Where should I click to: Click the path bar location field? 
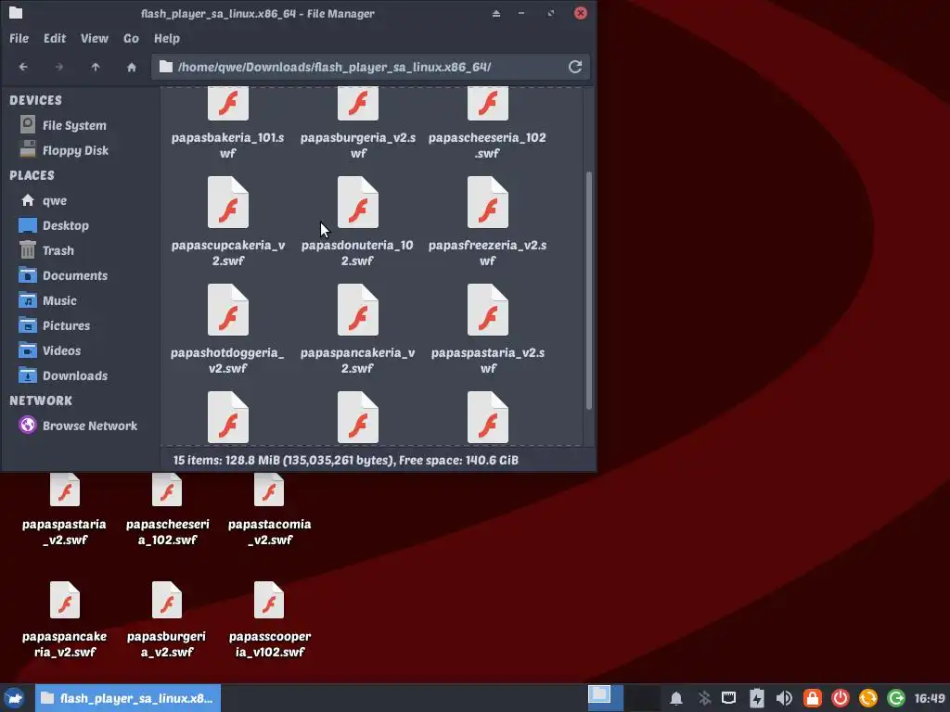[x=371, y=67]
